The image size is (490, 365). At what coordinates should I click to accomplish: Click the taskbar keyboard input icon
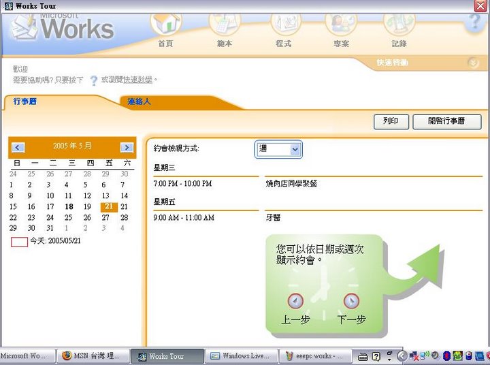tap(363, 356)
